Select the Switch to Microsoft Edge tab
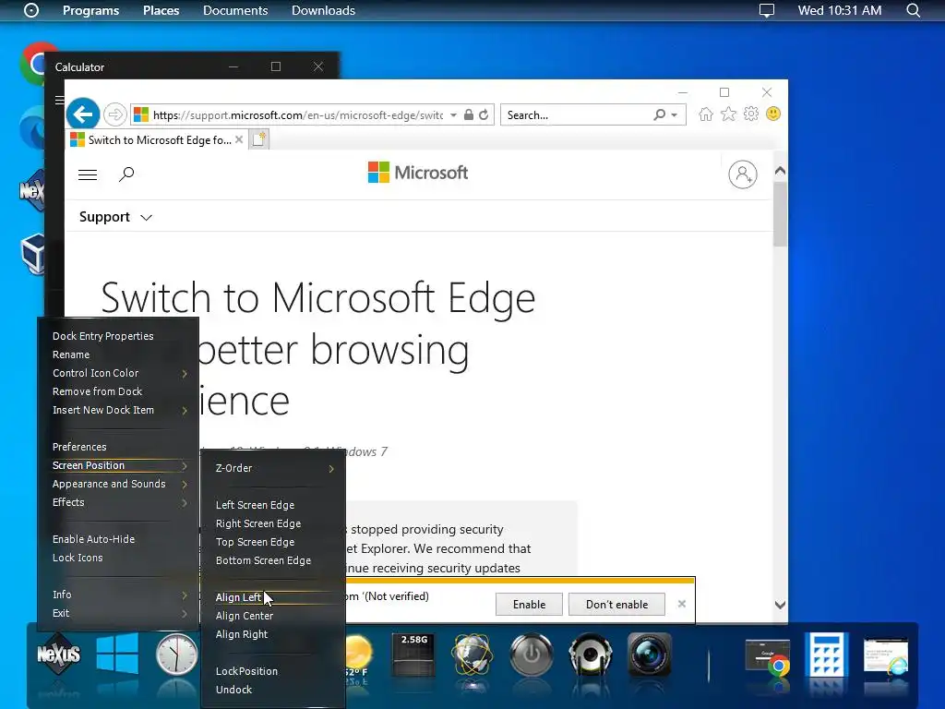This screenshot has width=945, height=709. pyautogui.click(x=156, y=140)
